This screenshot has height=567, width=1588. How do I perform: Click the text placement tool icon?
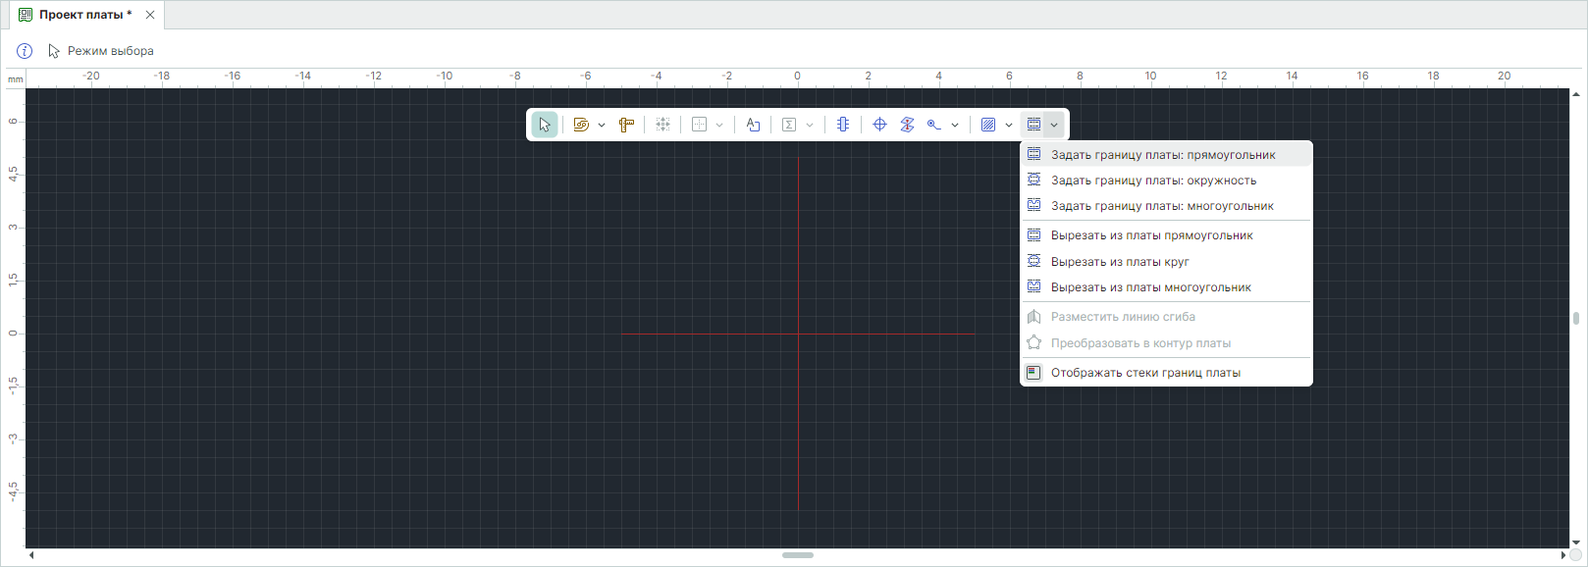pos(753,125)
